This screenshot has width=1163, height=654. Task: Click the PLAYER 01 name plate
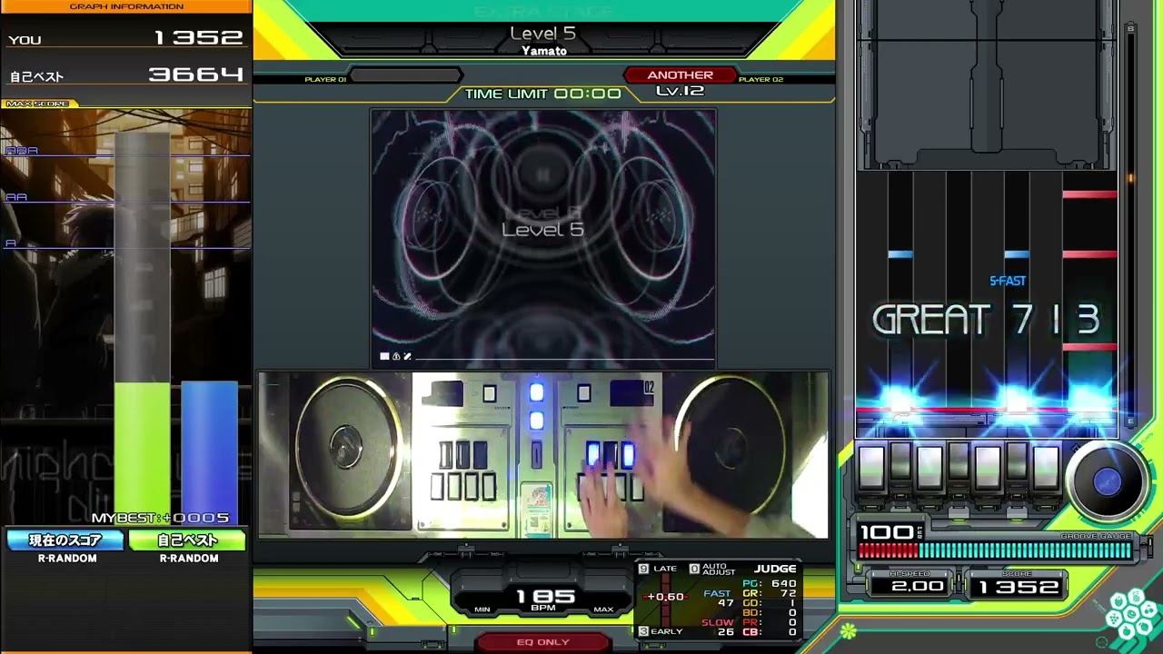[x=406, y=75]
